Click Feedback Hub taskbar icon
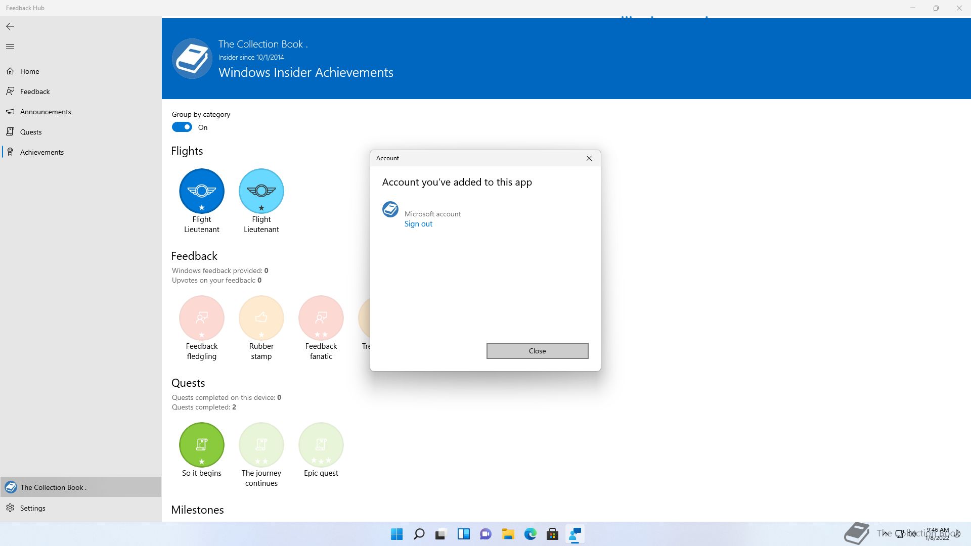 (575, 534)
